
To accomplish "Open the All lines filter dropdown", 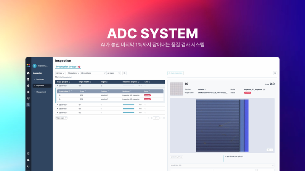I will [60, 73].
